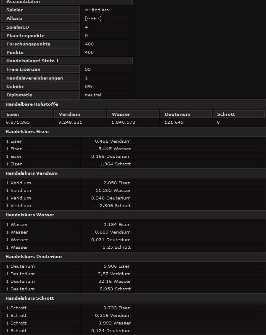Click the Handelsplanet Stufe 1 header
The width and height of the screenshot is (266, 335).
(32, 61)
